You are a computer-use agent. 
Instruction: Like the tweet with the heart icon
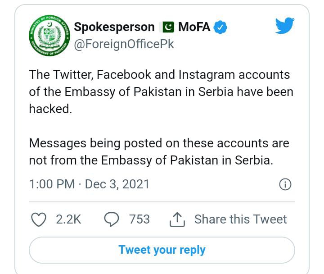[39, 219]
